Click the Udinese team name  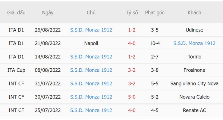(x=194, y=30)
